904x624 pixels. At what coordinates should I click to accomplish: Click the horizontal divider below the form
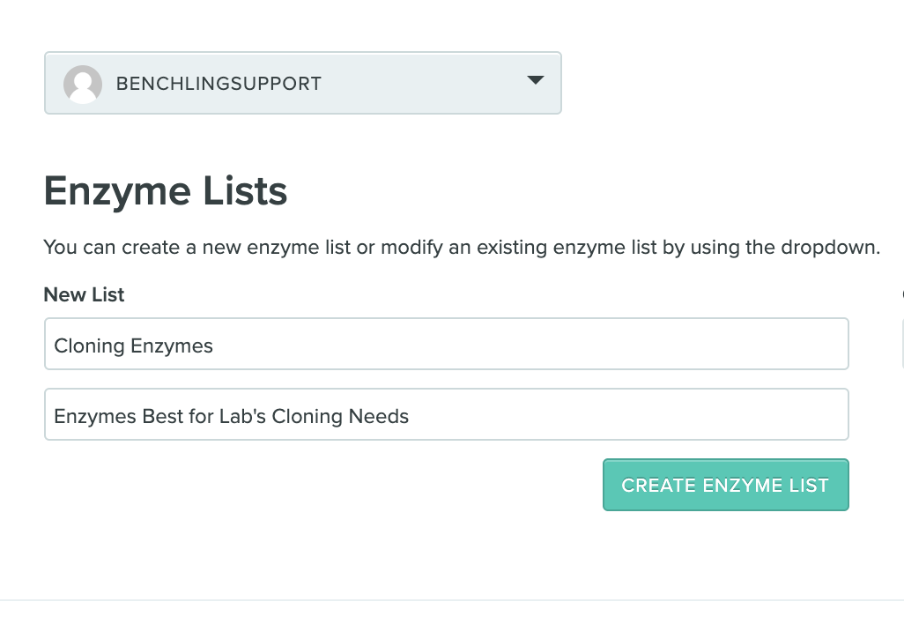[452, 600]
